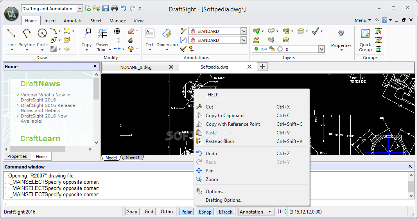This screenshot has width=418, height=219.
Task: Choose Cut from context menu
Action: (x=252, y=107)
